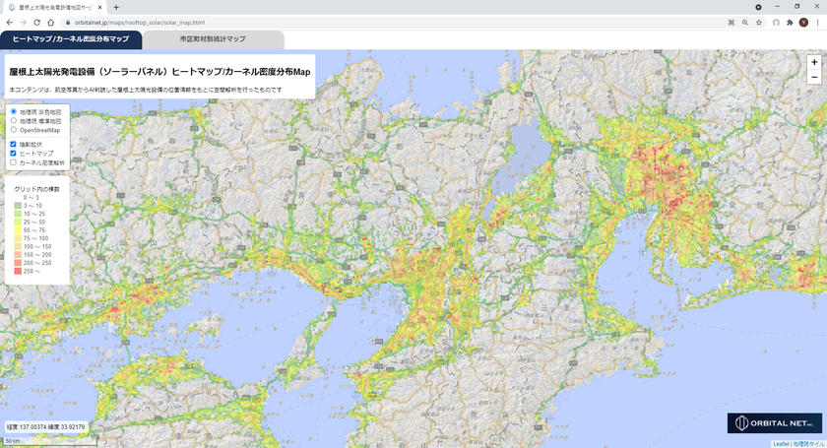Zoom in with the map plus button
Screen dimensions: 827x448
pos(814,62)
